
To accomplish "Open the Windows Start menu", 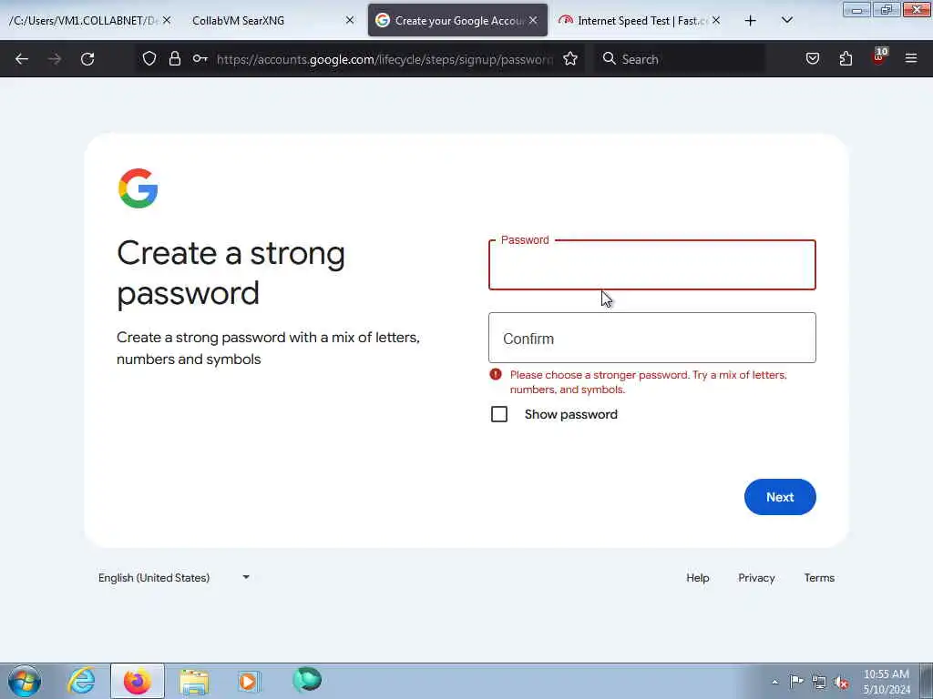I will pos(25,681).
